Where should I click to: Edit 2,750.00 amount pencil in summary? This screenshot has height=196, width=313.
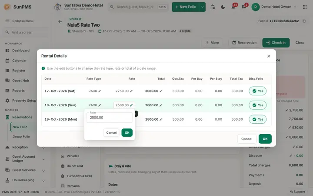[x=287, y=110]
